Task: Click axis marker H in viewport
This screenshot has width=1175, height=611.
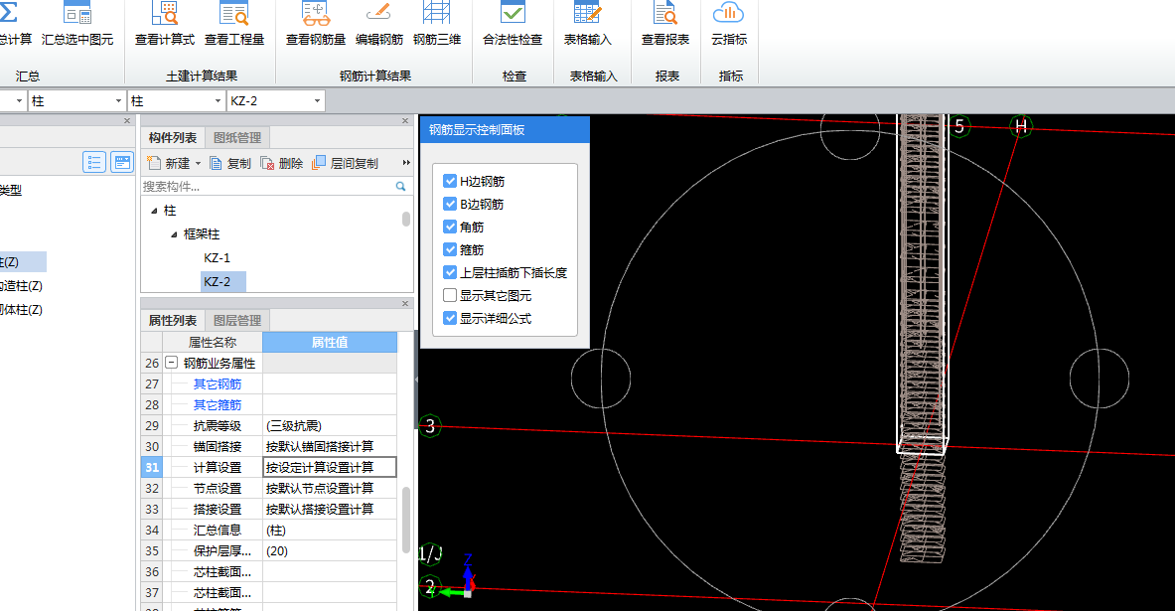Action: point(1021,127)
